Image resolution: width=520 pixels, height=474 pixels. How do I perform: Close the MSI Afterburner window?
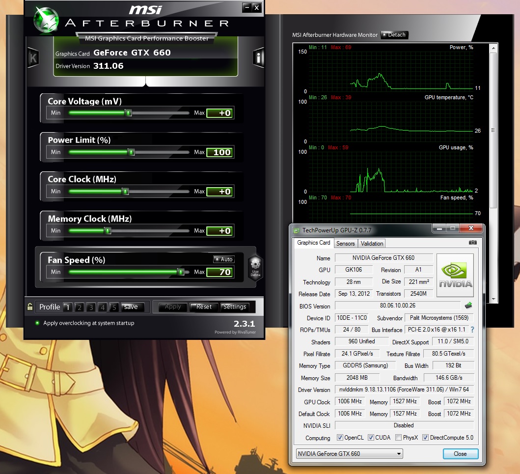point(256,7)
